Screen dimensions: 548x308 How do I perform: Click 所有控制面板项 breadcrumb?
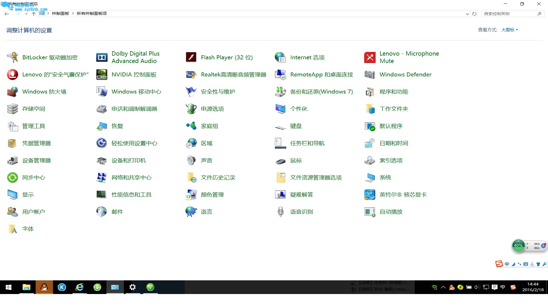pos(92,13)
